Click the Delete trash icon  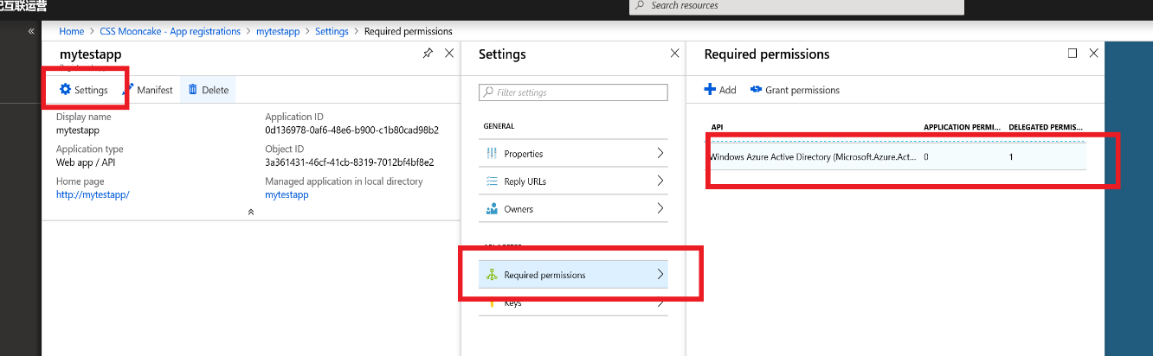[192, 90]
